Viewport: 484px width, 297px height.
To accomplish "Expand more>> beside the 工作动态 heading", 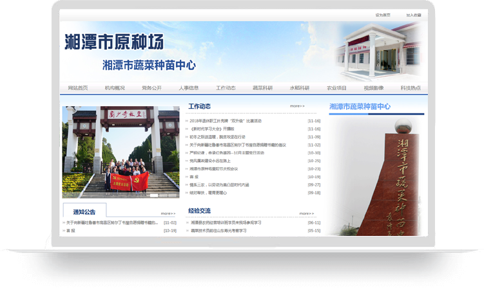I will coord(297,106).
